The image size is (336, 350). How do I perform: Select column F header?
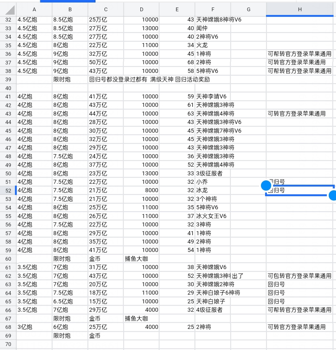(213, 10)
